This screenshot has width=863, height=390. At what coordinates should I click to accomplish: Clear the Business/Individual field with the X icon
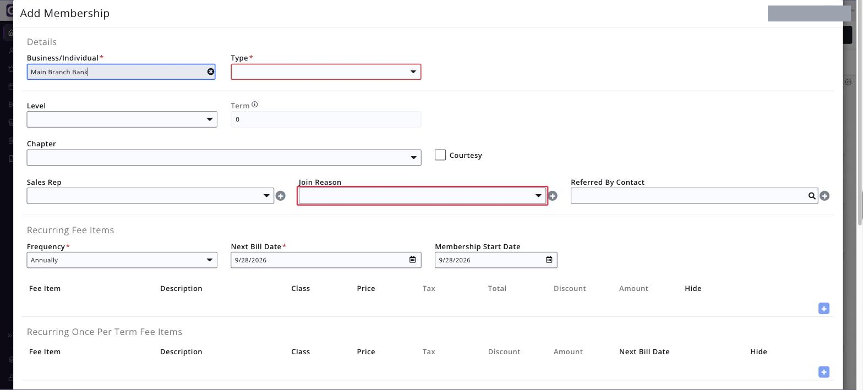211,72
